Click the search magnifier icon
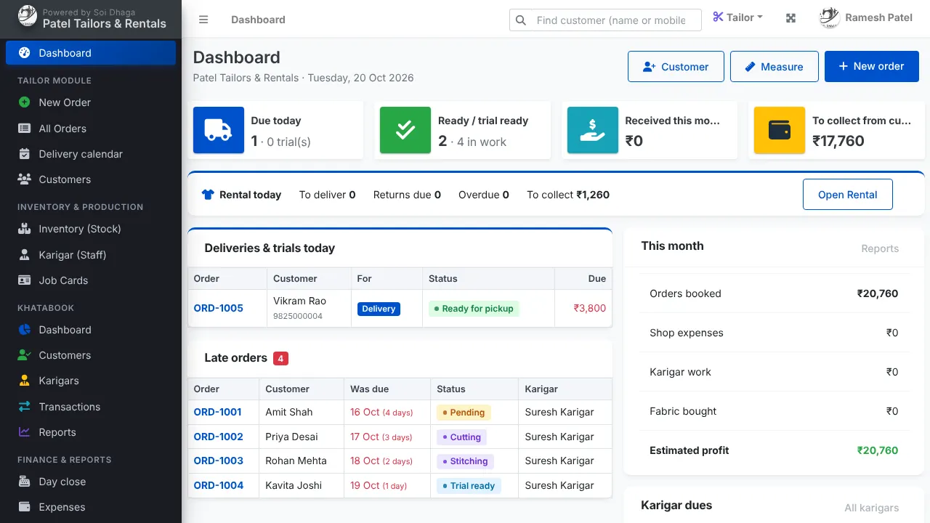This screenshot has height=523, width=930. click(x=520, y=20)
